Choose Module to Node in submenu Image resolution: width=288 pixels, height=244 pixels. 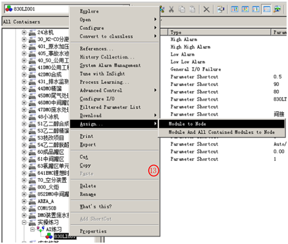187,124
